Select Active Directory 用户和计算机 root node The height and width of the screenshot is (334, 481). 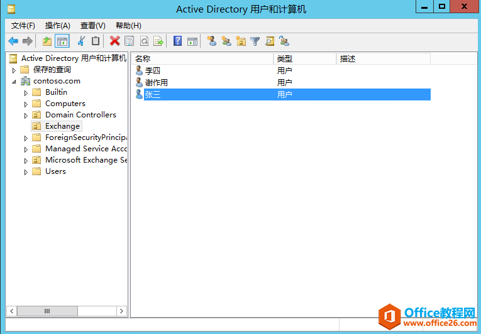coord(74,58)
